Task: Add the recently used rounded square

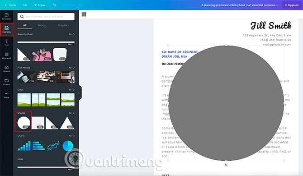Action: tap(60, 55)
